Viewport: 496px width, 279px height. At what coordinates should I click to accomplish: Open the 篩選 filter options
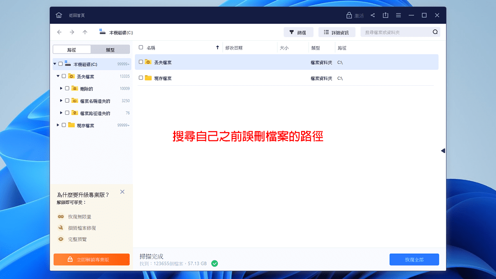click(x=298, y=32)
